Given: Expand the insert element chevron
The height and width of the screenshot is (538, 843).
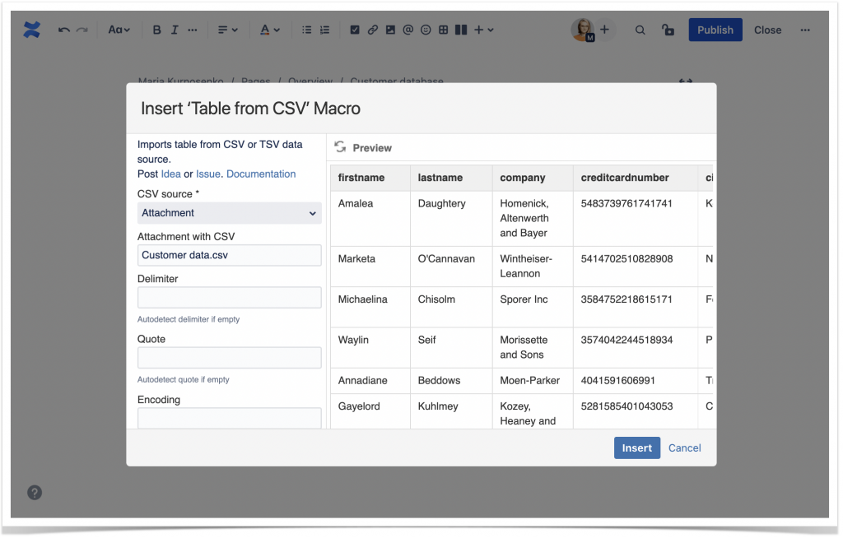Looking at the screenshot, I should pyautogui.click(x=488, y=30).
